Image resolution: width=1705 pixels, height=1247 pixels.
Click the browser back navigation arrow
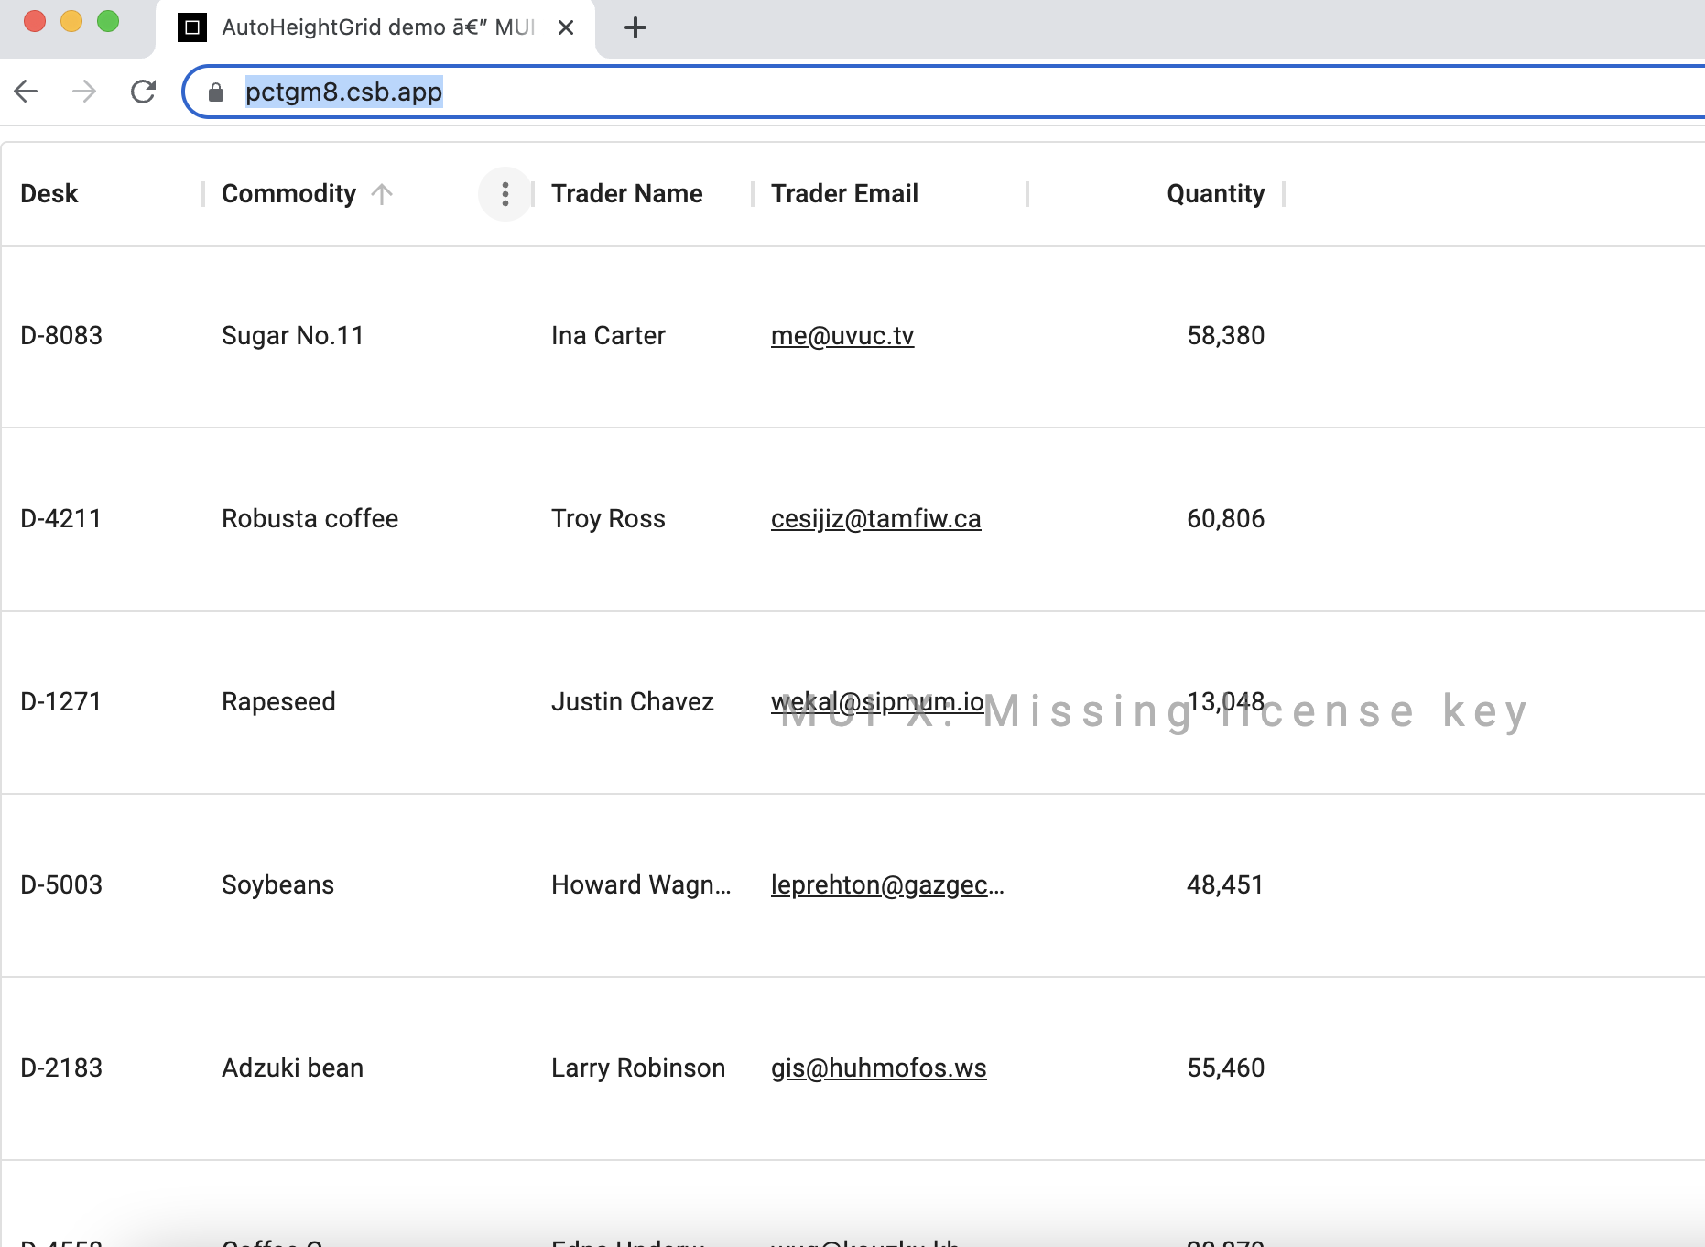[27, 92]
